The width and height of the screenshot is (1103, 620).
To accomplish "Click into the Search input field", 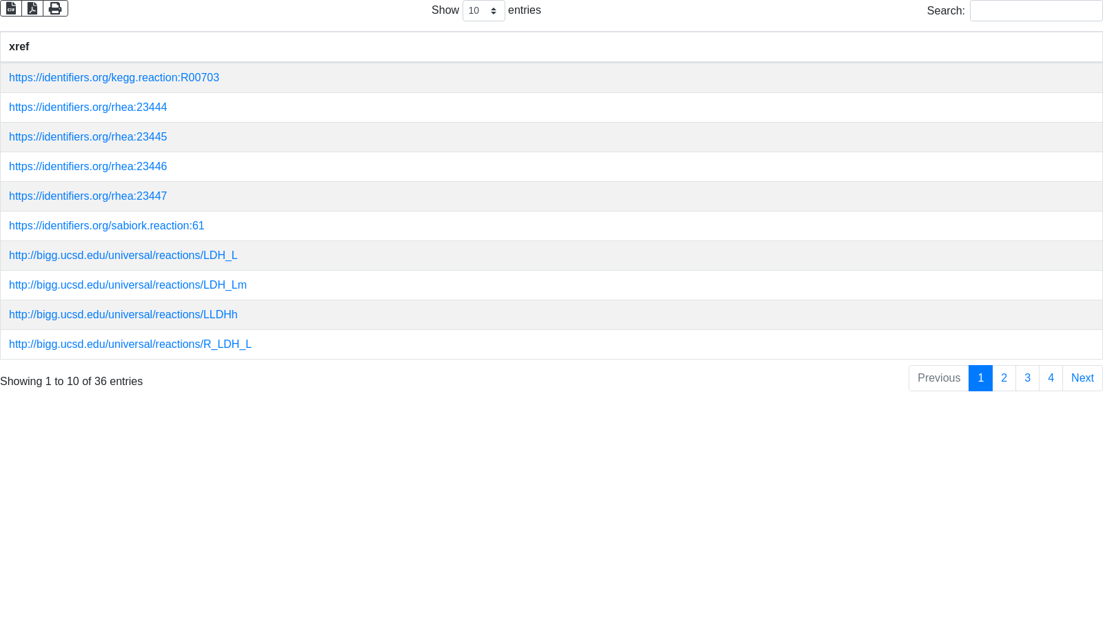I will tap(1035, 11).
